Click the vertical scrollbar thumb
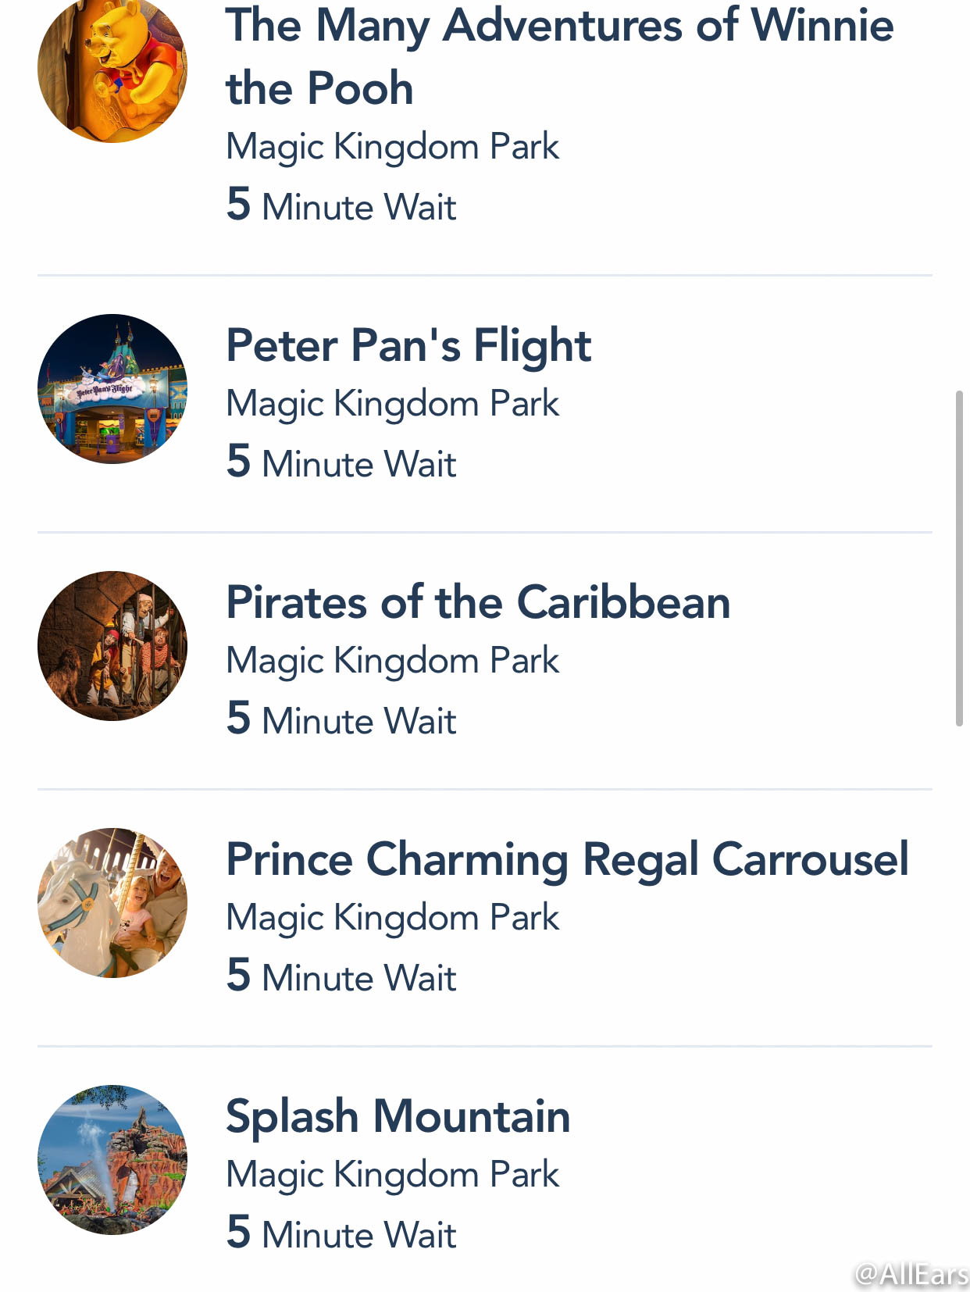This screenshot has width=970, height=1292. pyautogui.click(x=959, y=559)
